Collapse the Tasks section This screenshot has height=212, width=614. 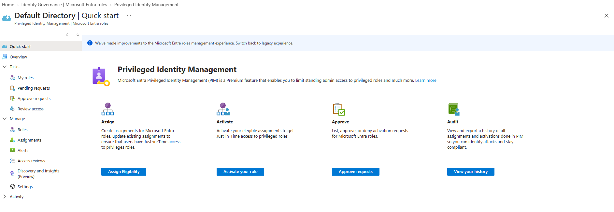(5, 67)
